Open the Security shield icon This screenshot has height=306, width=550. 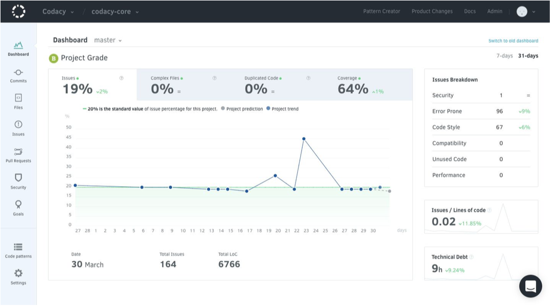pos(19,178)
